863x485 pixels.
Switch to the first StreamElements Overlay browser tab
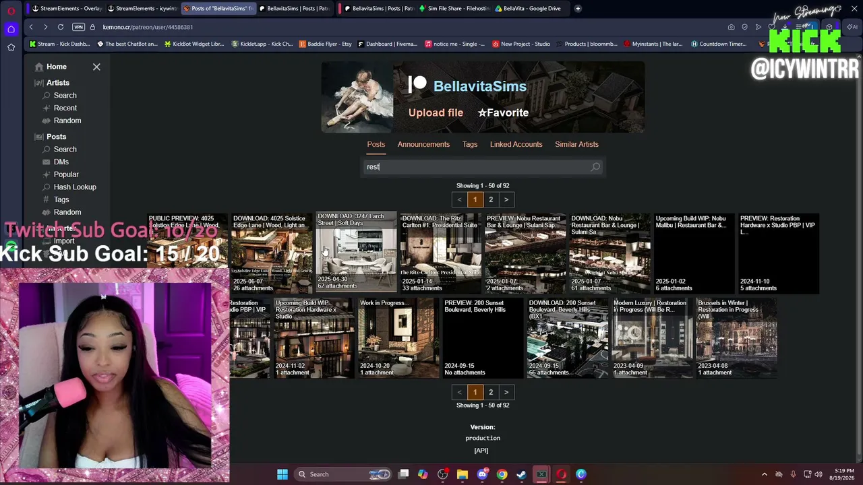tap(66, 8)
